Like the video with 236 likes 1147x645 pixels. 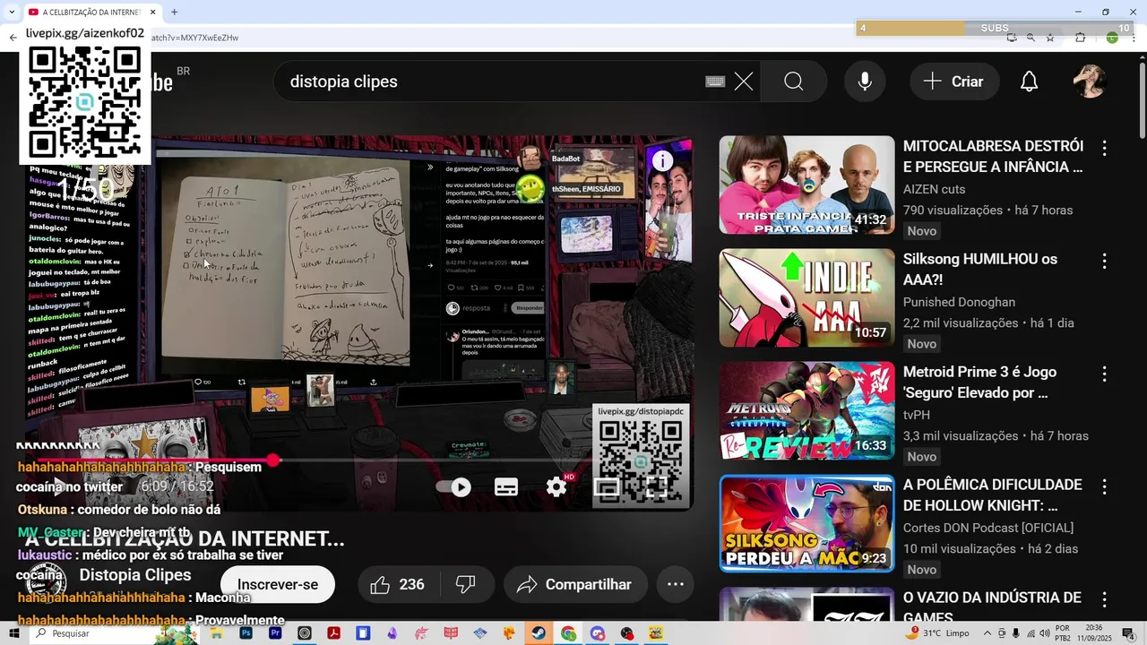click(397, 584)
